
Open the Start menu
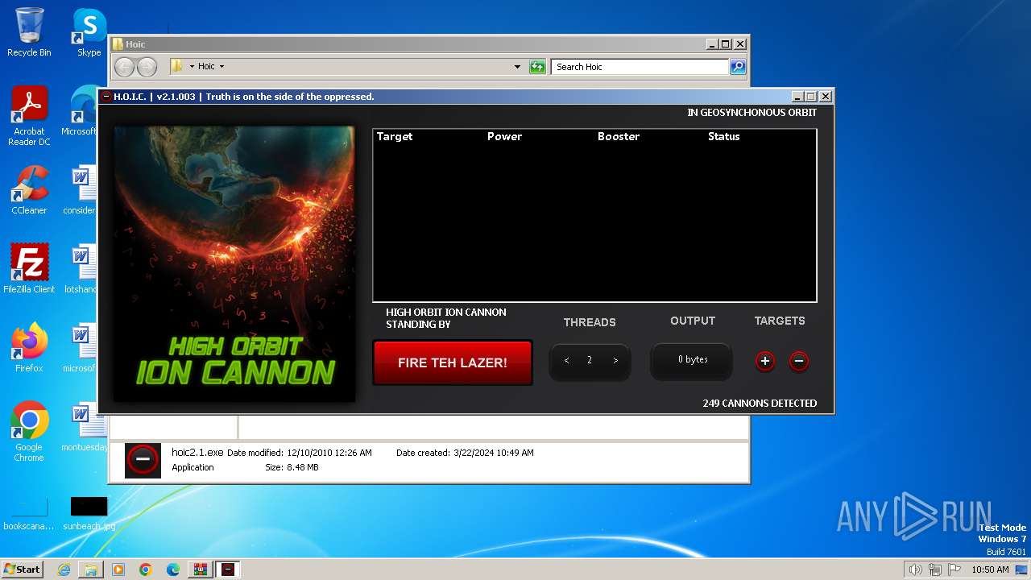coord(23,569)
